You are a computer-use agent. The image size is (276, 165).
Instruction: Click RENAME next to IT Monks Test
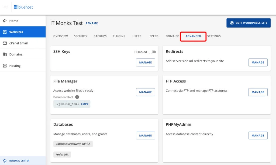[92, 23]
